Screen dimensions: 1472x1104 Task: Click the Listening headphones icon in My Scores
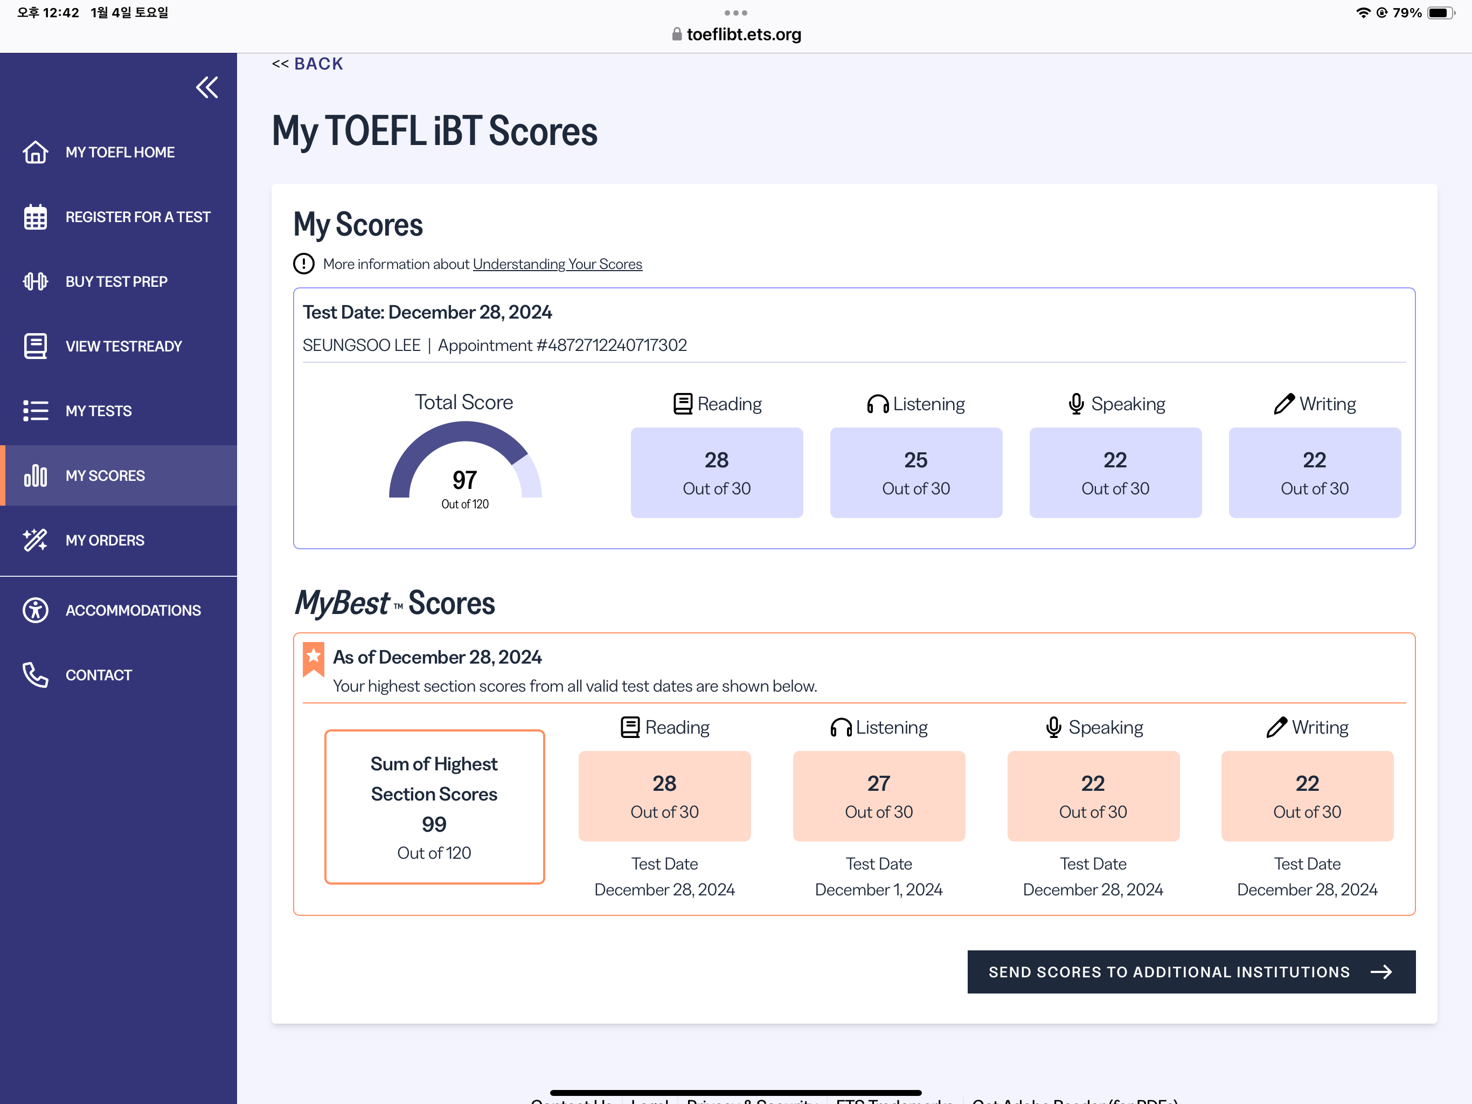[x=878, y=404]
